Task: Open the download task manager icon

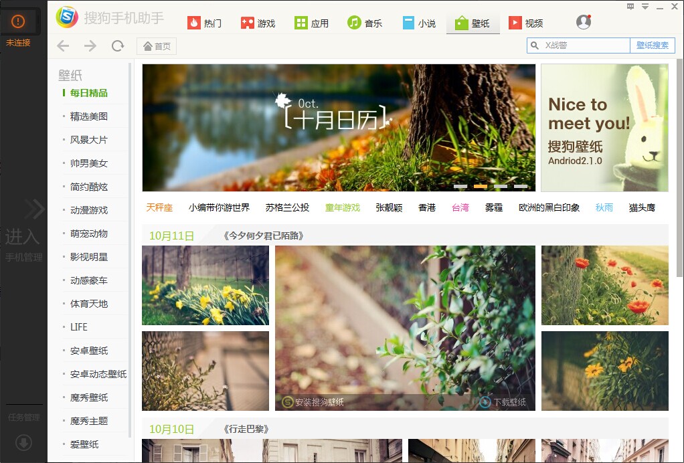Action: (x=24, y=443)
